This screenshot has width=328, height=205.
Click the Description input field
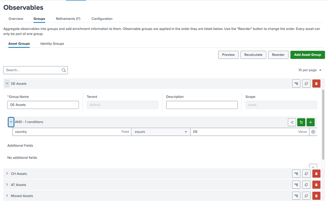pos(202,105)
